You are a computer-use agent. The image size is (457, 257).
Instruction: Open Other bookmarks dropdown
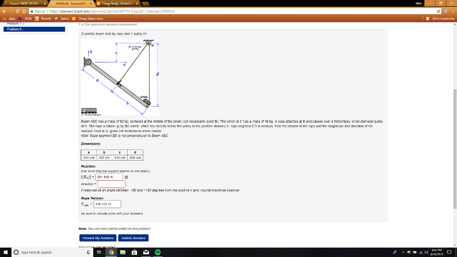(x=442, y=19)
